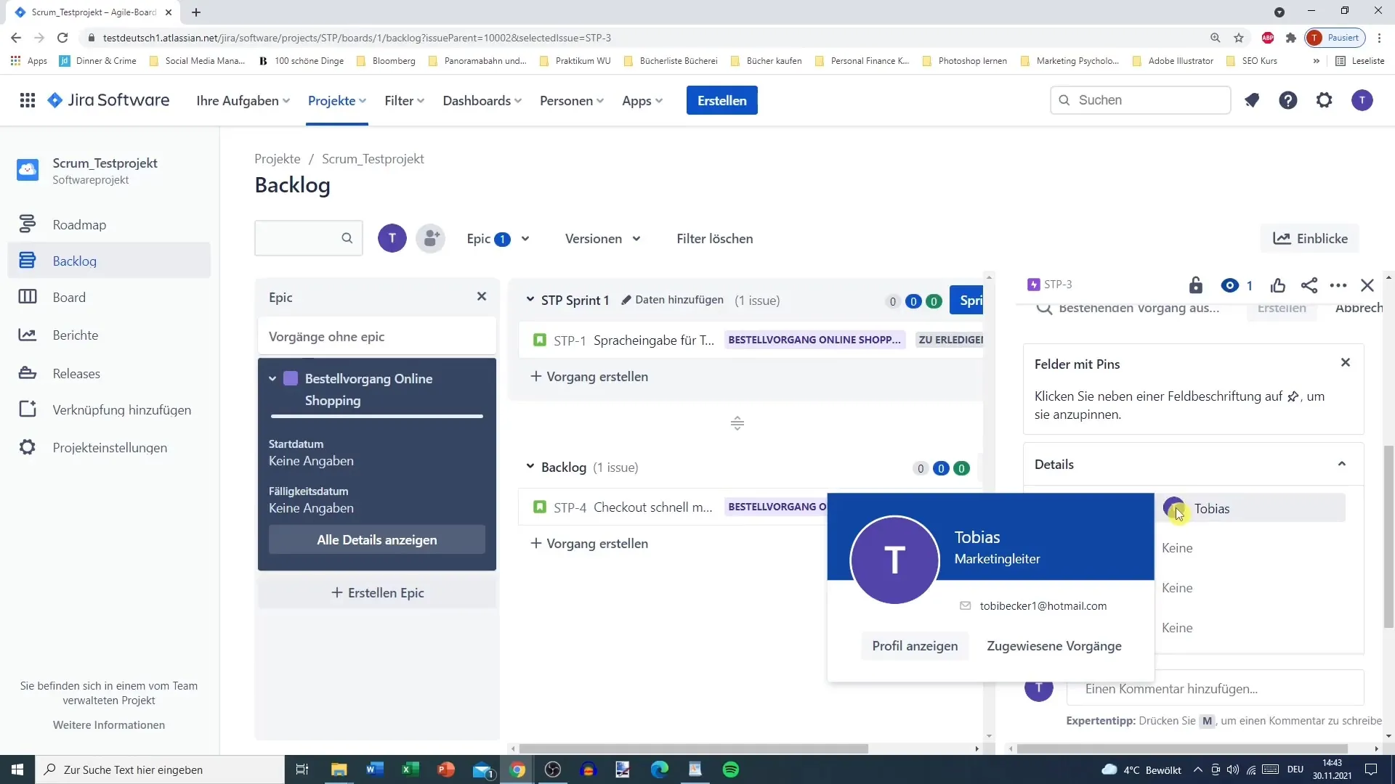Viewport: 1395px width, 784px height.
Task: Open the Jira settings gear
Action: [x=1325, y=100]
